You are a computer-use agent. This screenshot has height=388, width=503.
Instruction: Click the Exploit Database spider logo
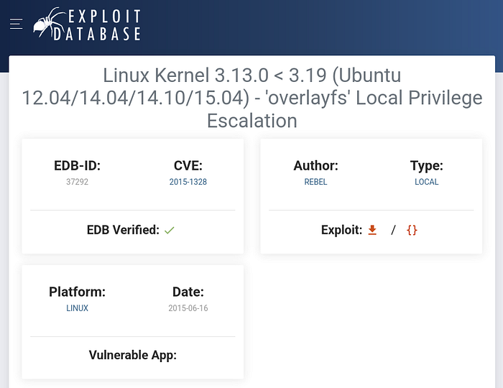click(x=87, y=24)
